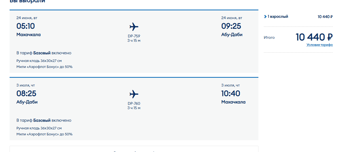Click Аэрофлот Бонус miles on outbound flight

pos(44,67)
